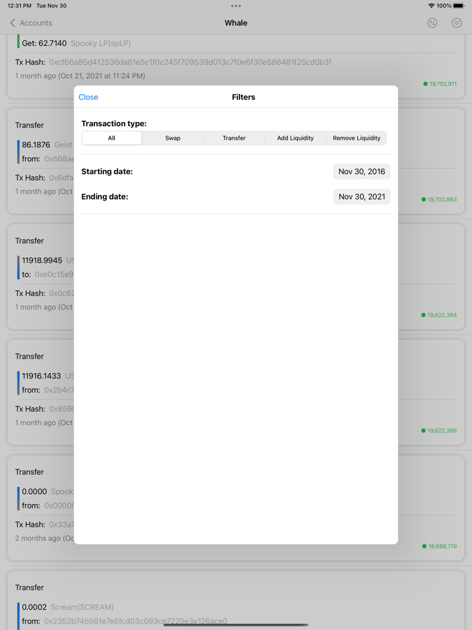
Task: Tap the Tx Hash starting 0xcf66a85d
Action: tap(190, 62)
